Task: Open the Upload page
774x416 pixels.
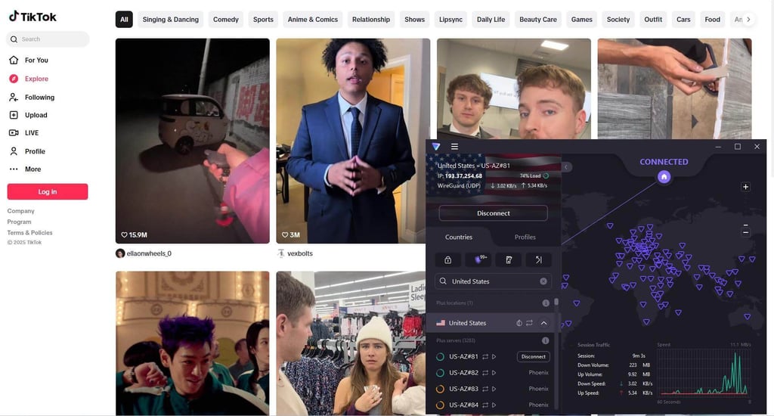Action: (x=28, y=115)
